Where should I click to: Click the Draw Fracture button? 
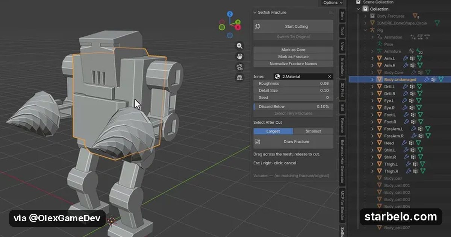(x=293, y=142)
